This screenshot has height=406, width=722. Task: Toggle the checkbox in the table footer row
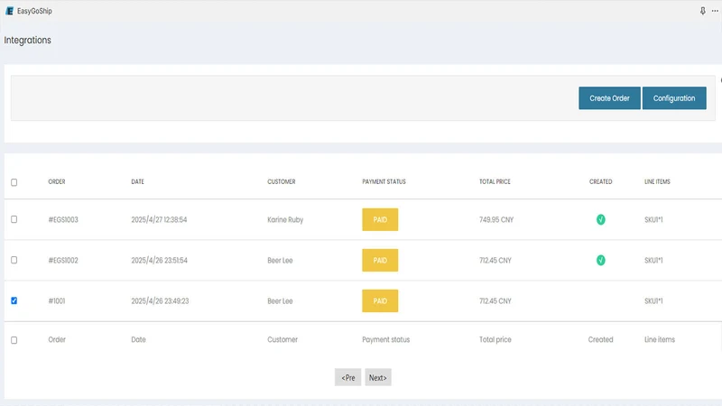(x=14, y=340)
